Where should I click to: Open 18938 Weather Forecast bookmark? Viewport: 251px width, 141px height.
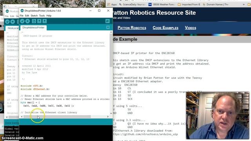pyautogui.click(x=161, y=4)
